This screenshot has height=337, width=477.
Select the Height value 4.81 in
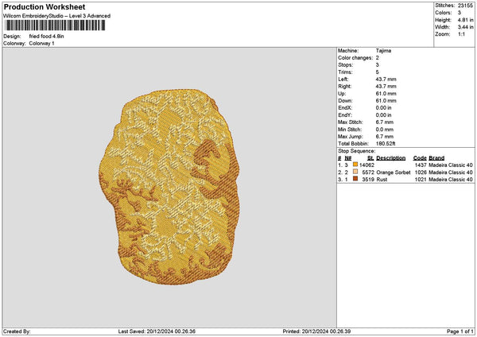coord(465,20)
